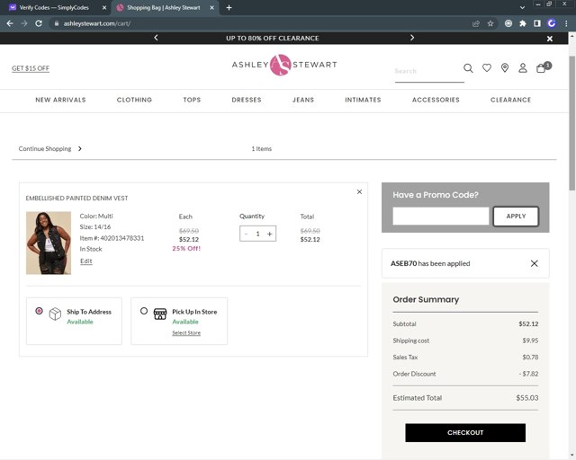
Task: Click the share page icon in address bar
Action: [476, 23]
